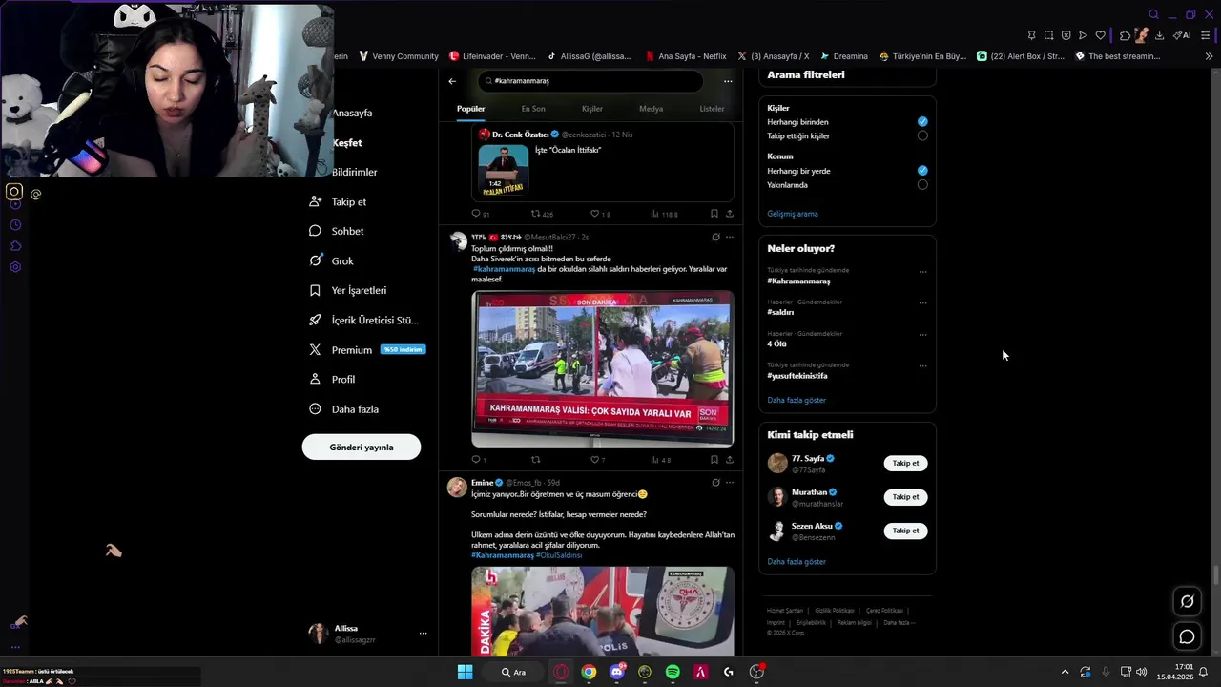Open Grok floating button at bottom right
This screenshot has width=1221, height=687.
[1188, 601]
